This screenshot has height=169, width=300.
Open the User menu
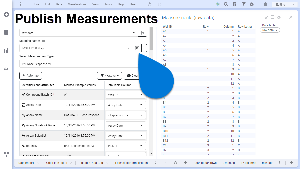pos(133,4)
